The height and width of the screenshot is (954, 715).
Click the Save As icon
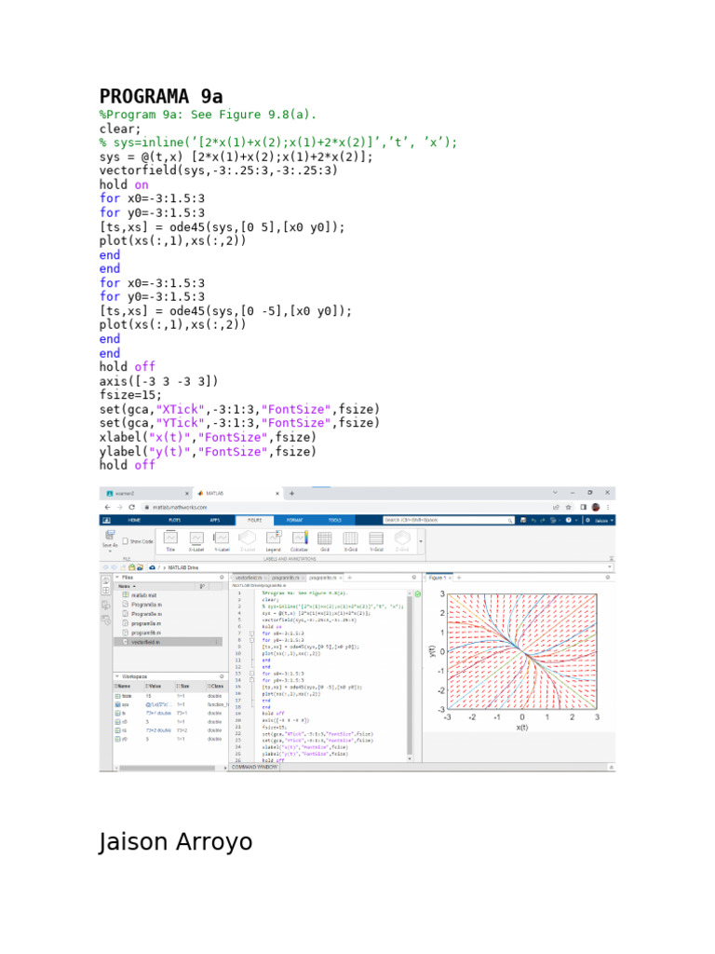(x=110, y=539)
